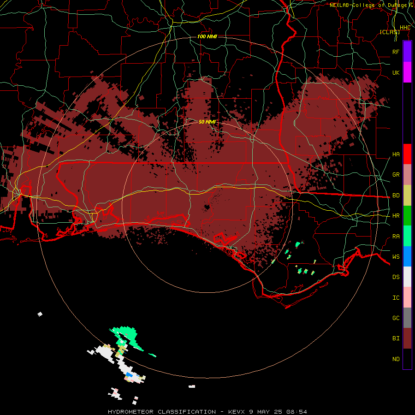
Task: Click the 'GR' legend label
Action: pos(396,175)
